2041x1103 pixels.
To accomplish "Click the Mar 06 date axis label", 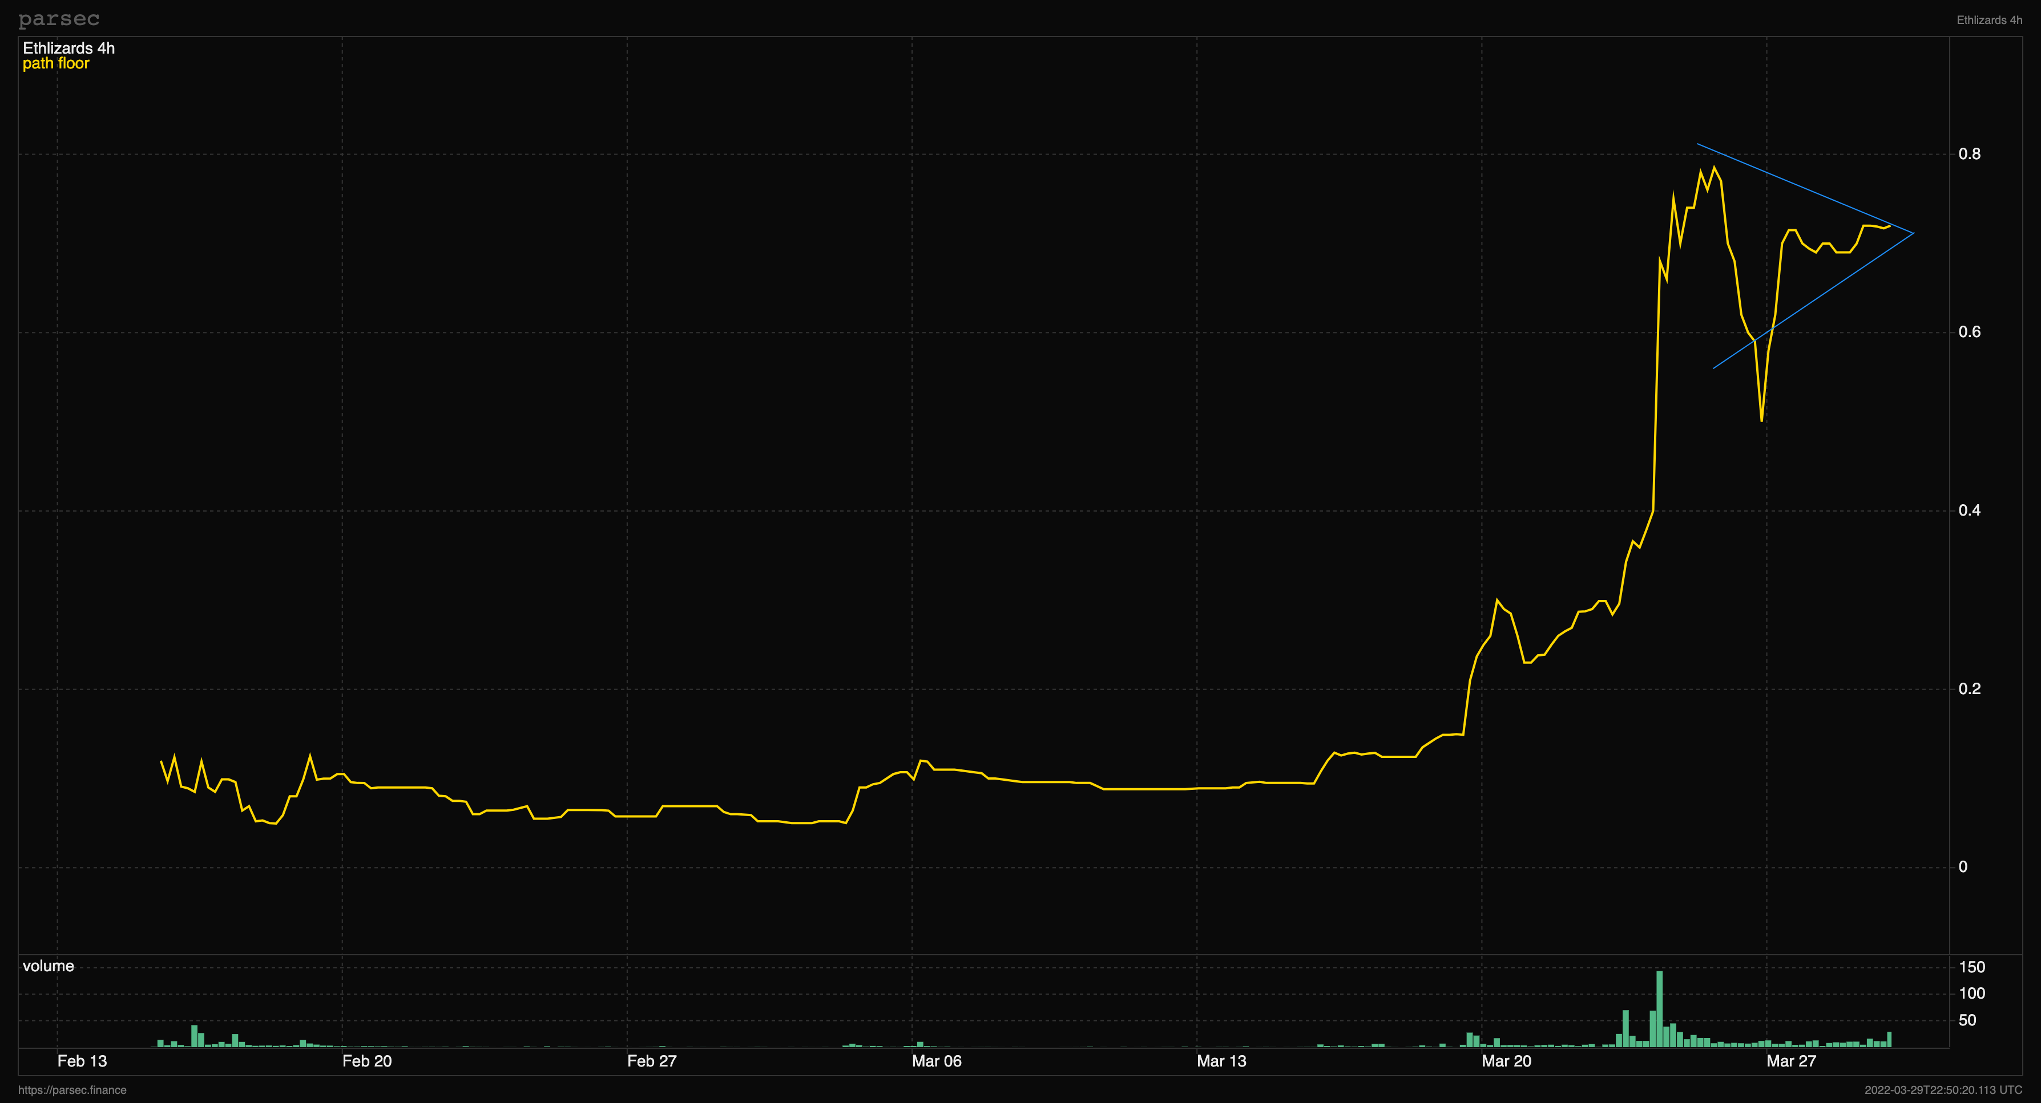I will click(x=937, y=1061).
